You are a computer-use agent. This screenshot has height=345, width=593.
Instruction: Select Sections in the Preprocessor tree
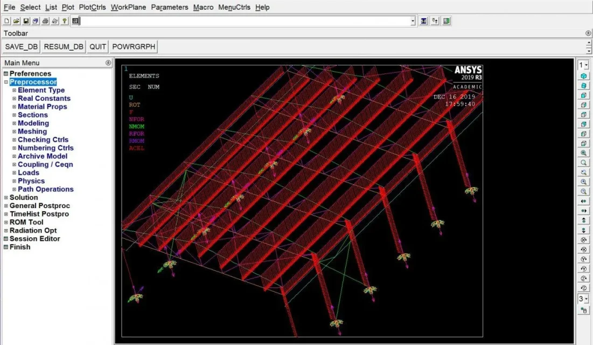click(x=32, y=115)
